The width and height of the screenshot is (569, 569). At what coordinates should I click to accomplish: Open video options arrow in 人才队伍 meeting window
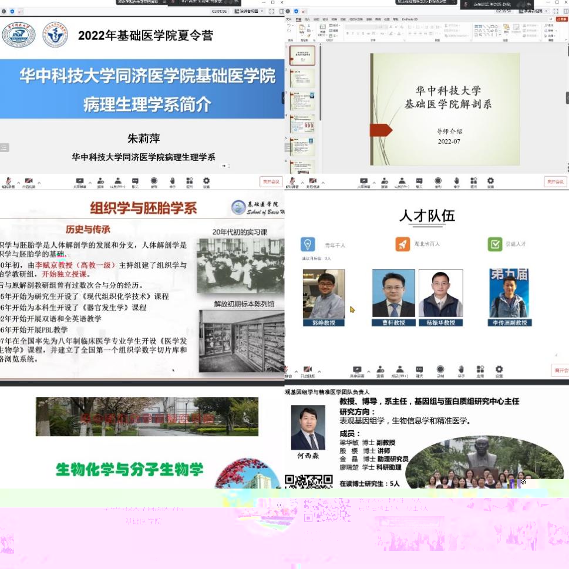point(319,372)
